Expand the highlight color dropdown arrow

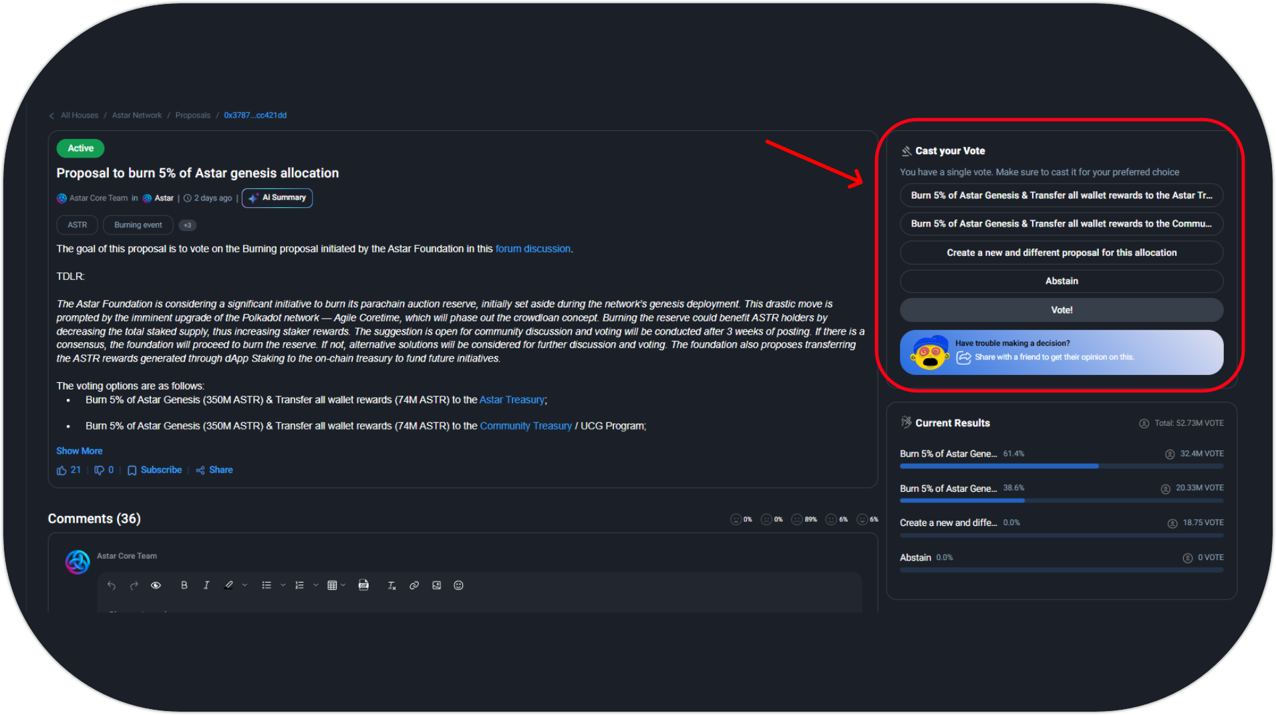pyautogui.click(x=245, y=585)
